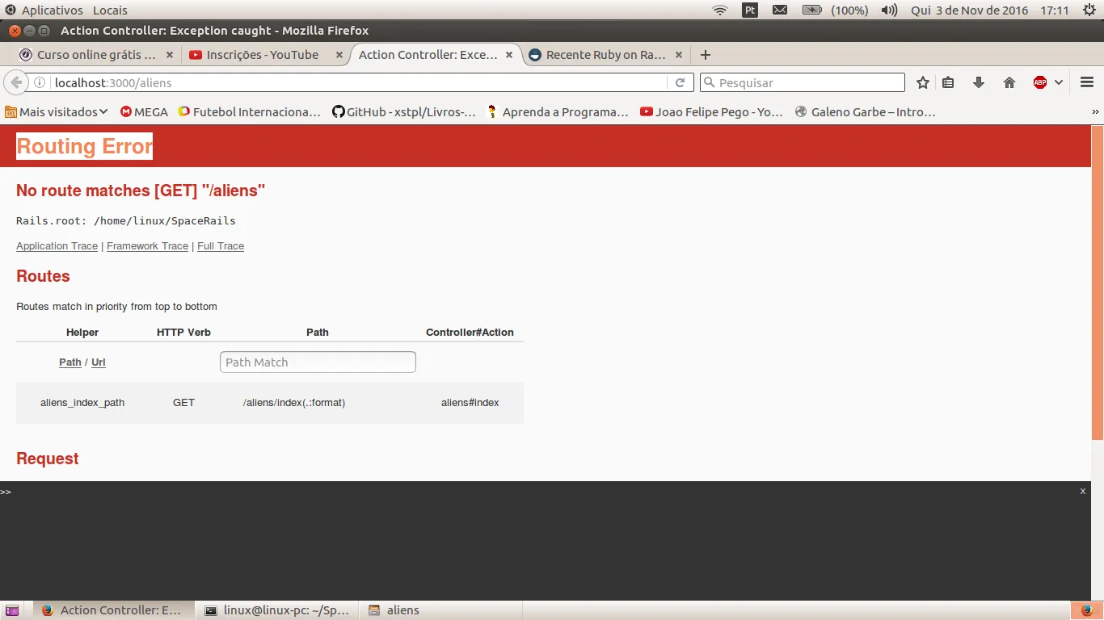Reload the page with the refresh icon
This screenshot has height=620, width=1104.
(x=680, y=82)
